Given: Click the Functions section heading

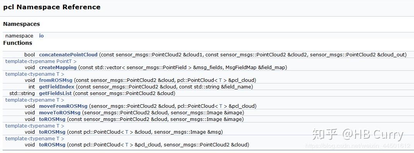Looking at the screenshot, I should (x=18, y=43).
